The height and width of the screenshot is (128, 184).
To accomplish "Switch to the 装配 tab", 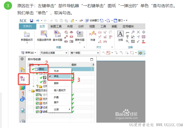I will (114, 27).
